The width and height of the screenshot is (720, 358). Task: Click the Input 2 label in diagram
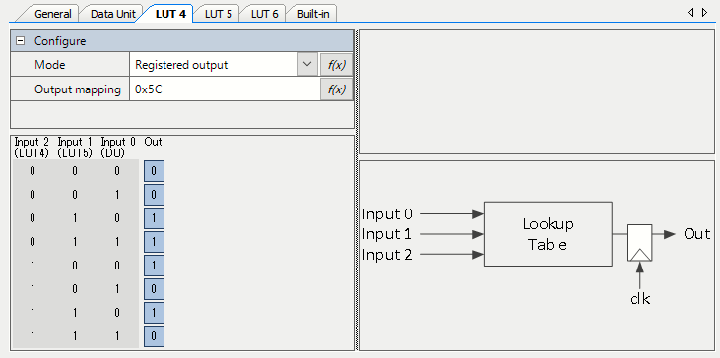[387, 255]
